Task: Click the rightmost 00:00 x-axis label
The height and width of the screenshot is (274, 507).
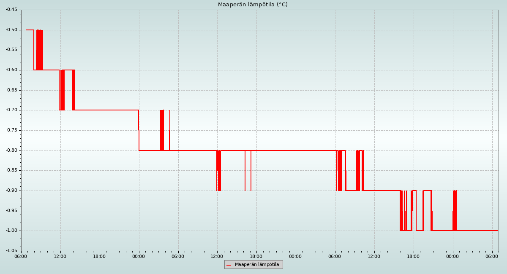Action: 453,256
